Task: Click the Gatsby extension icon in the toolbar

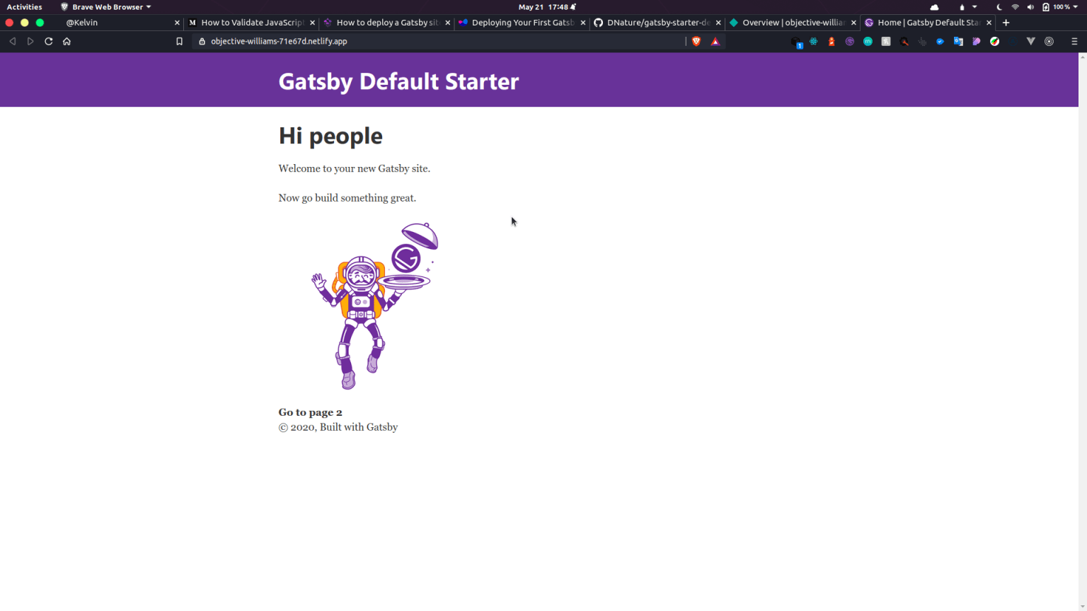Action: [850, 41]
